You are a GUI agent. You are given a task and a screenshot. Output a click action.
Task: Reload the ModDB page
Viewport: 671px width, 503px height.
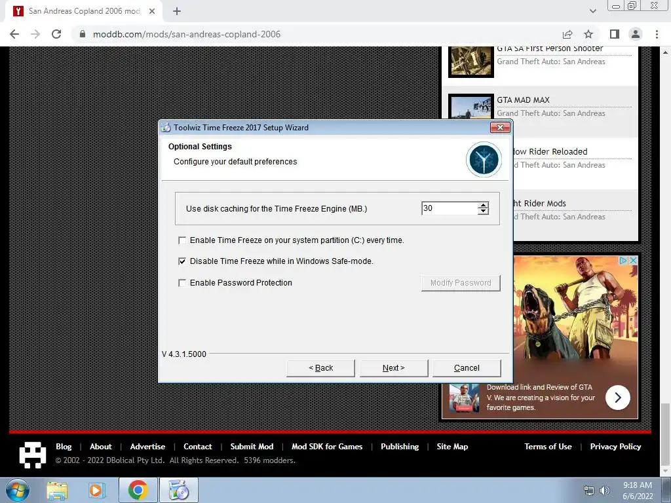coord(56,34)
